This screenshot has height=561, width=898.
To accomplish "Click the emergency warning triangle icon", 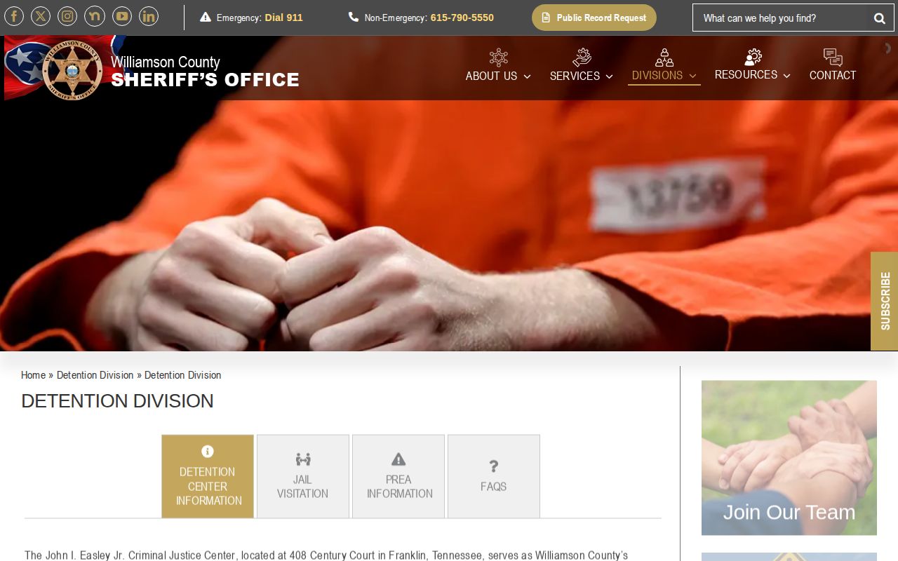I will click(x=206, y=17).
